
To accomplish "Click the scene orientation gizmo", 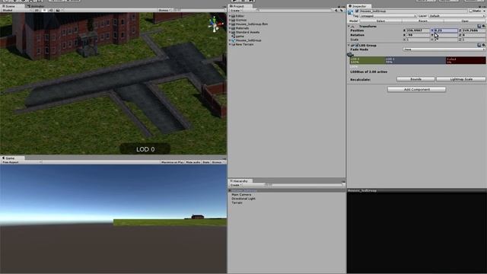I will coord(215,24).
